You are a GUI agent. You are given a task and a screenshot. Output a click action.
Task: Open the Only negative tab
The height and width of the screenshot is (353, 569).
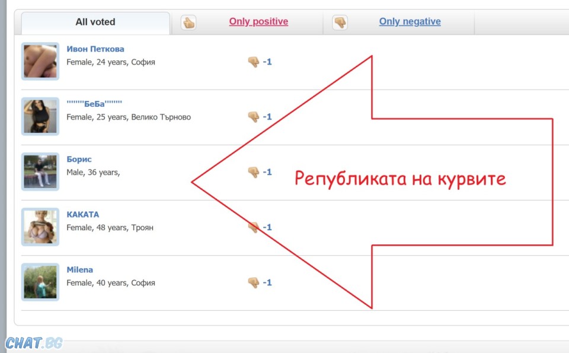tap(410, 22)
